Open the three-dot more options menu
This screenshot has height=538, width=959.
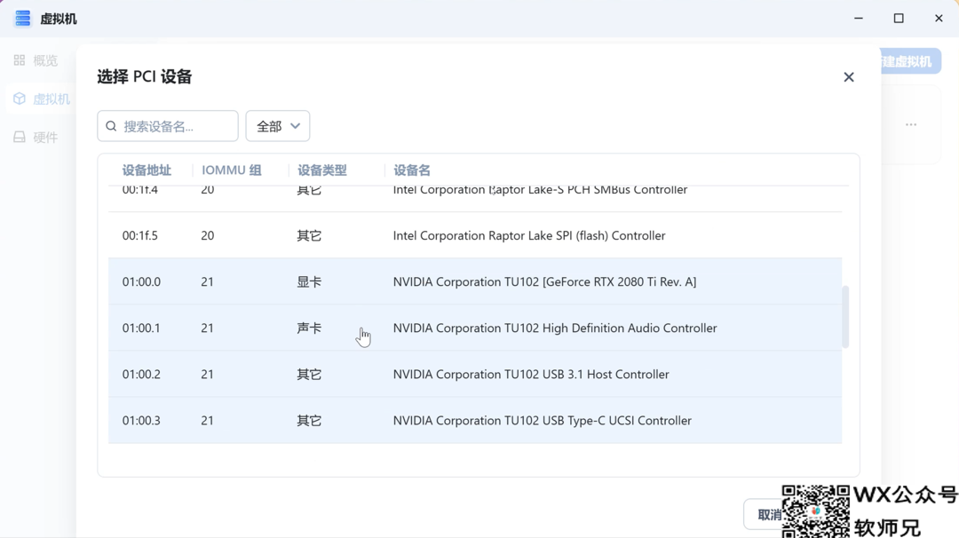[911, 124]
